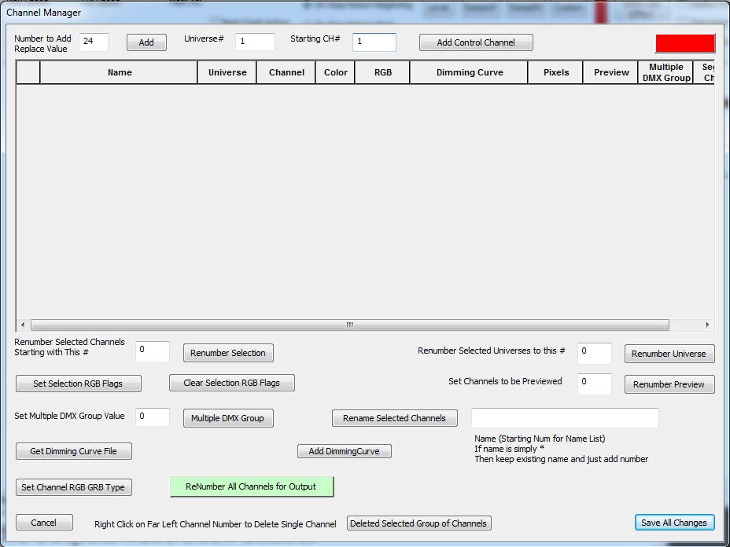Edit Renumber Selected Universes number field
Viewport: 730px width, 547px height.
(595, 354)
